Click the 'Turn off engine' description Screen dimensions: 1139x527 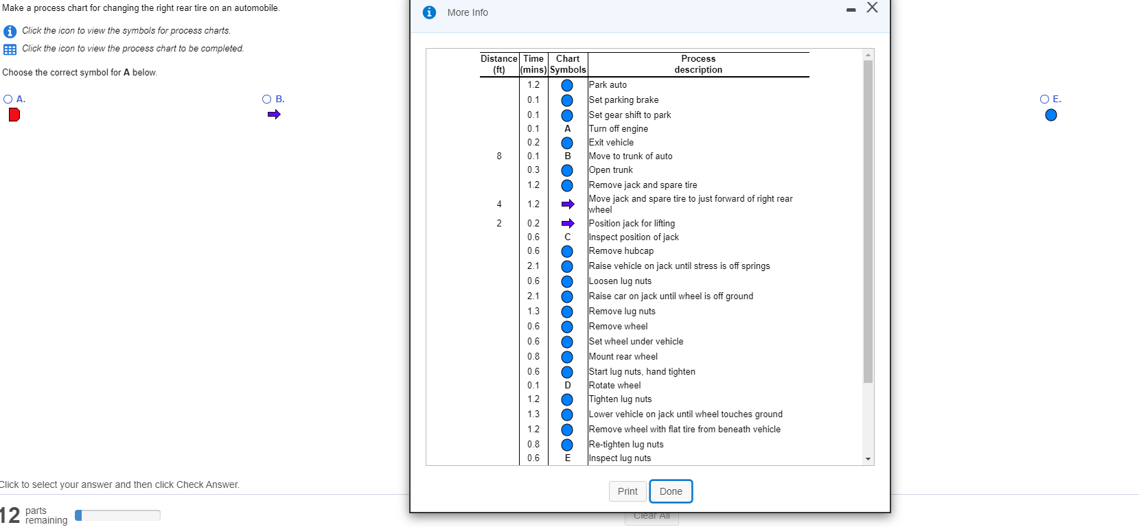619,129
